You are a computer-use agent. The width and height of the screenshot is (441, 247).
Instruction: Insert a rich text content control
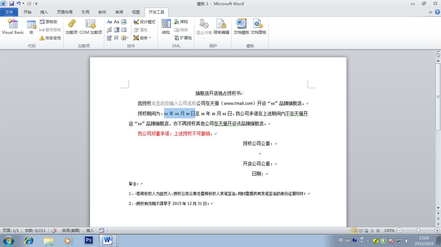pyautogui.click(x=109, y=22)
